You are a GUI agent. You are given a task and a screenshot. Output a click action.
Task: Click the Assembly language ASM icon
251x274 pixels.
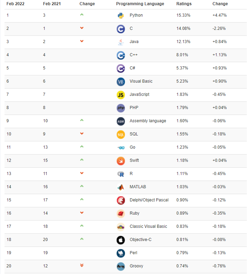coord(121,122)
